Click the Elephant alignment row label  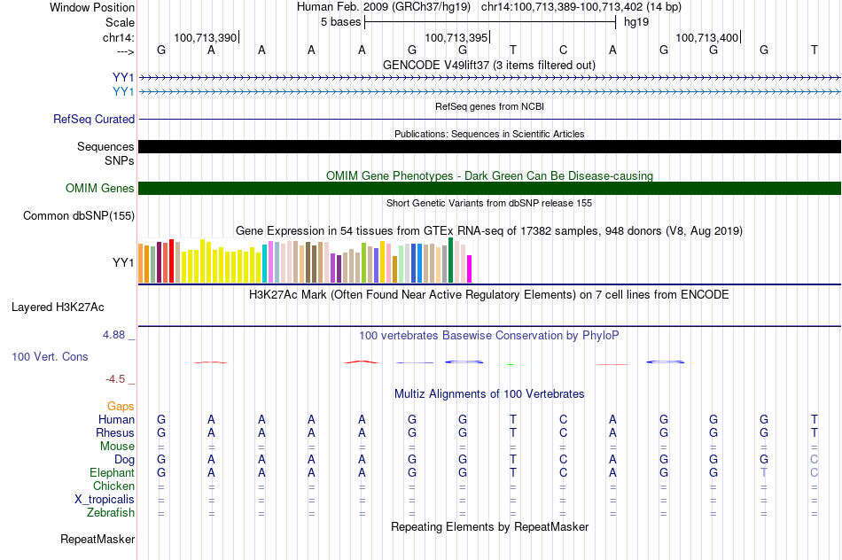pos(112,472)
